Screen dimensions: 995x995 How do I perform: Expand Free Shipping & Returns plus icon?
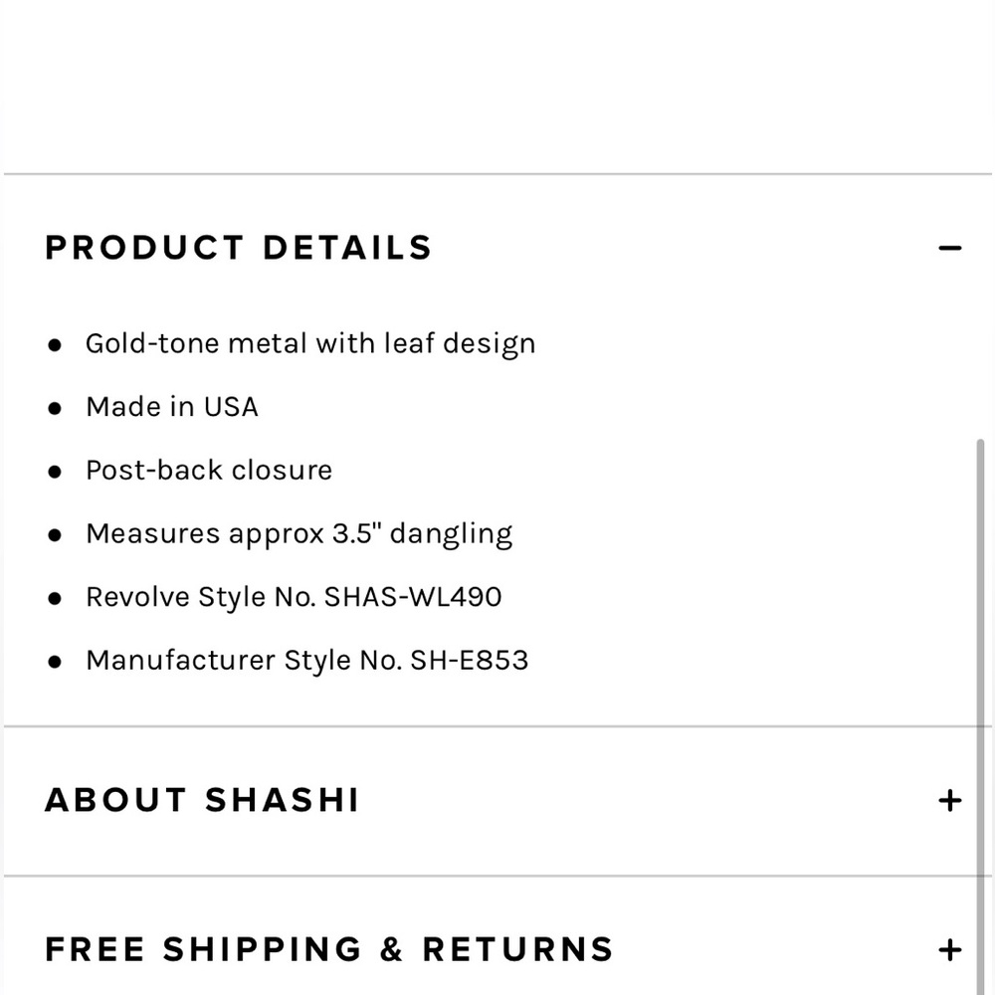click(949, 950)
